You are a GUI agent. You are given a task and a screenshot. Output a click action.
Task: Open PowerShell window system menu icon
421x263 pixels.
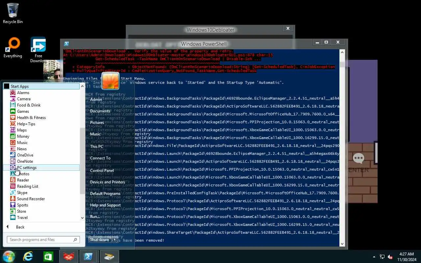pos(66,44)
